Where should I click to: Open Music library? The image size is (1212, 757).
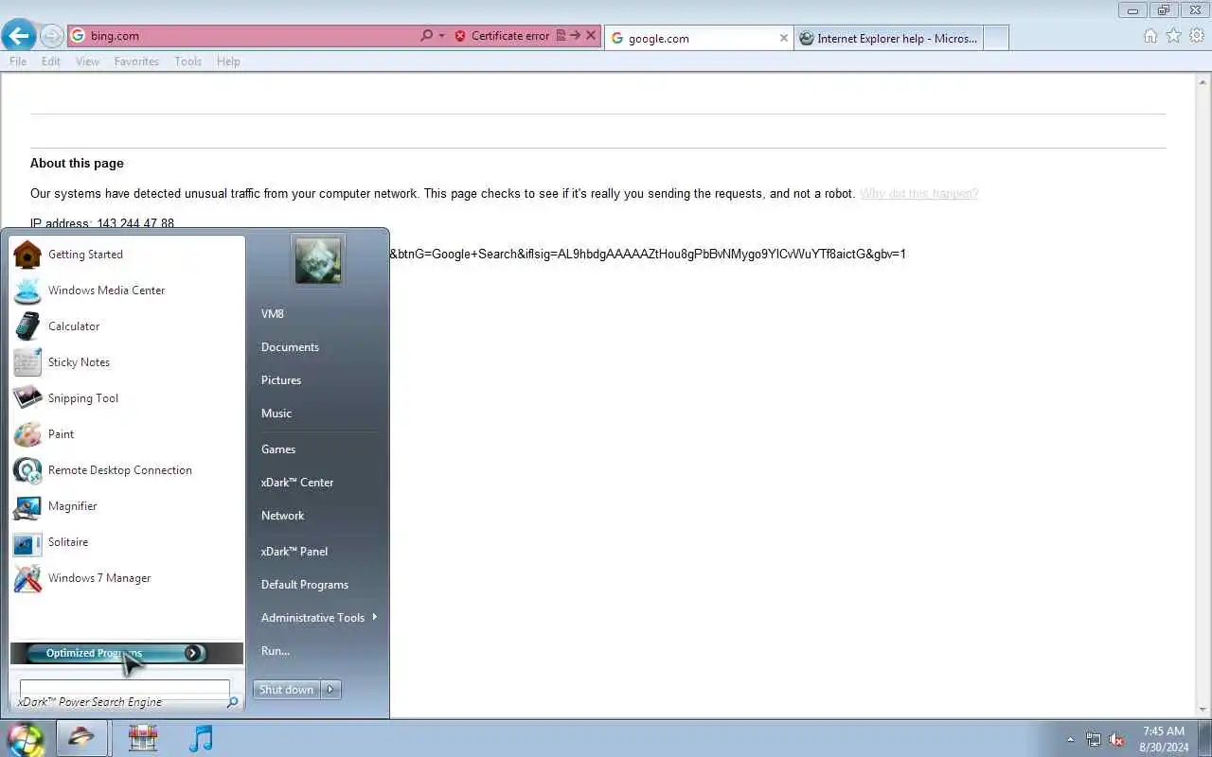(318, 414)
